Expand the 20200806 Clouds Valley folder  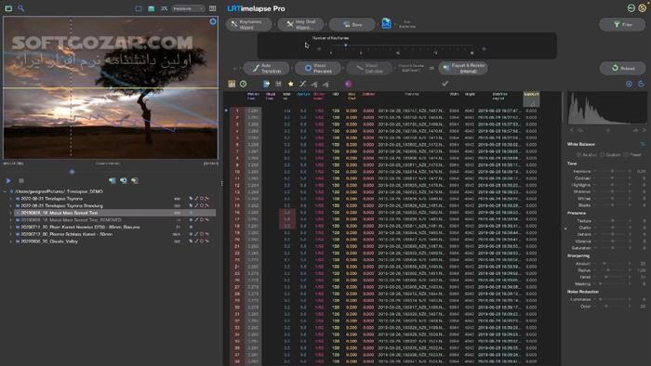coord(11,242)
